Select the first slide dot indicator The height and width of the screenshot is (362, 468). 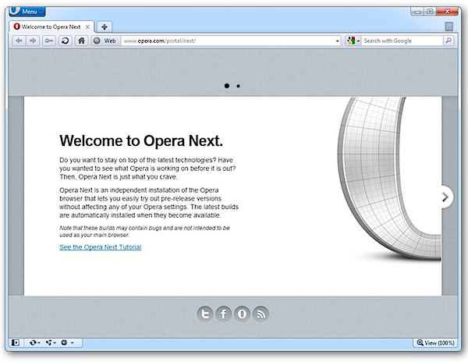(x=227, y=86)
